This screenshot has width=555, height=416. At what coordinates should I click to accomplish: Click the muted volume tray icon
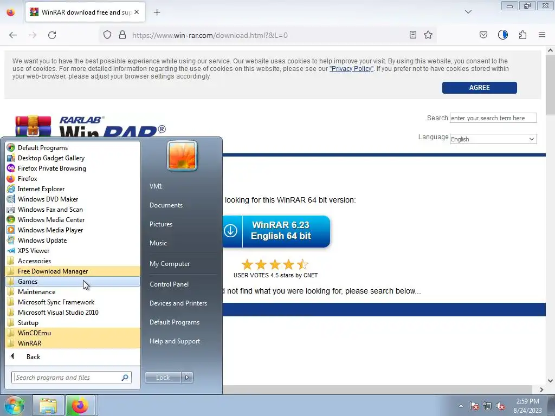(500, 406)
